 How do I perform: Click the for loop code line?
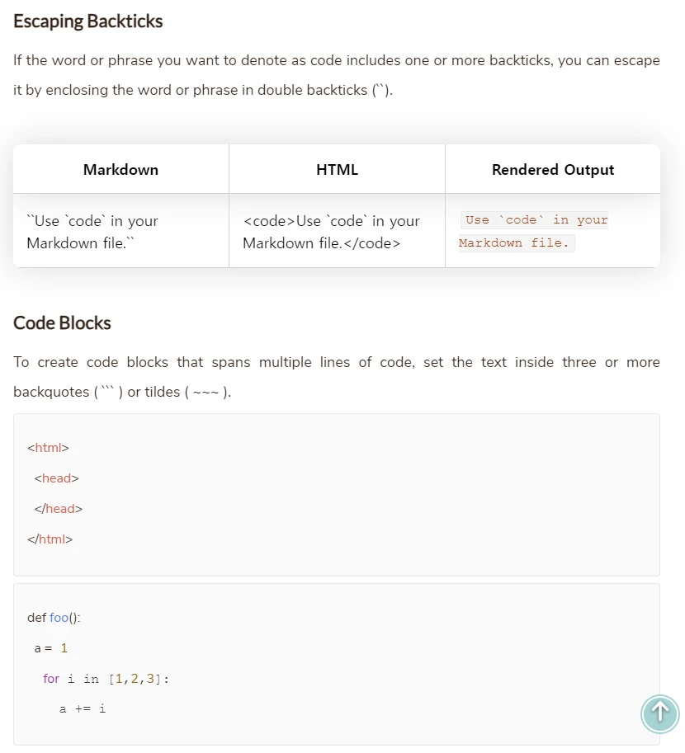[106, 679]
